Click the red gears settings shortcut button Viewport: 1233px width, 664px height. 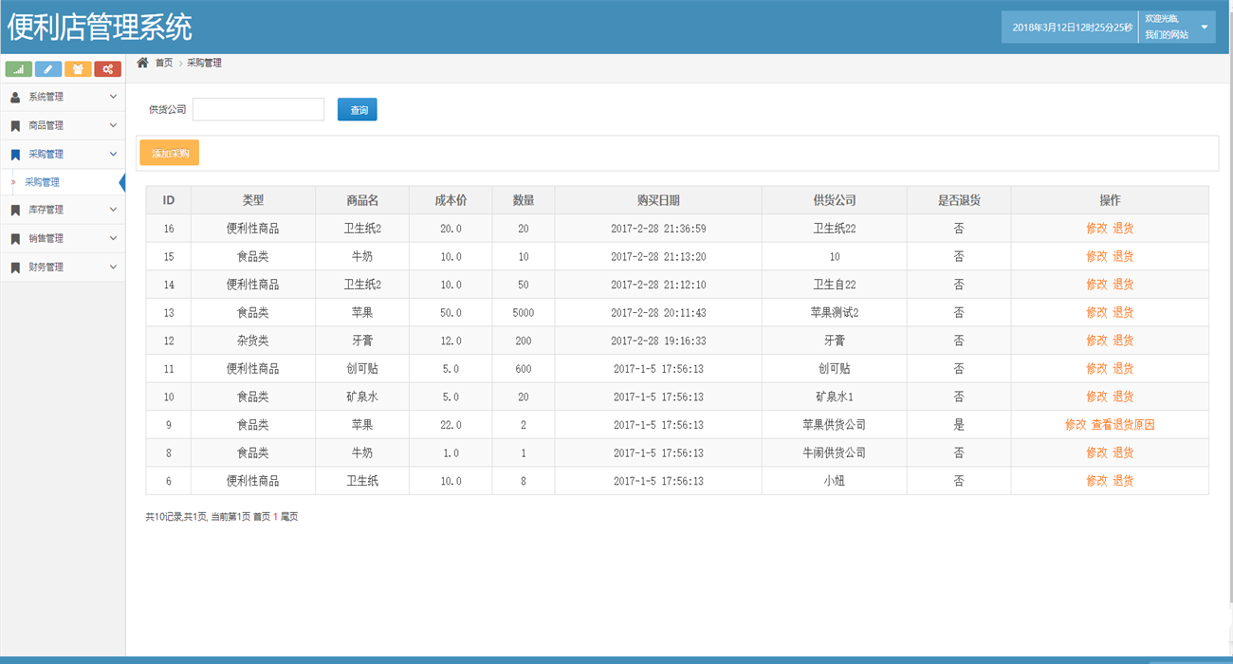click(107, 69)
